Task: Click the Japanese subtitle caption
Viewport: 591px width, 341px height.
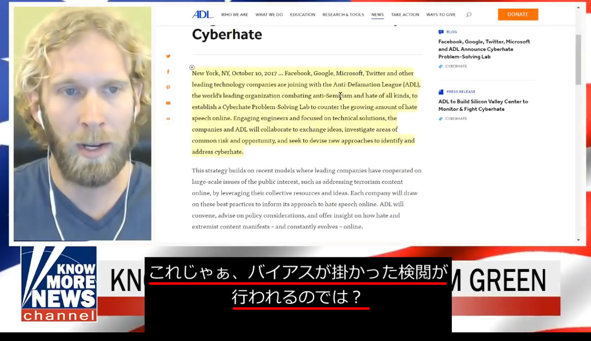Action: (298, 285)
